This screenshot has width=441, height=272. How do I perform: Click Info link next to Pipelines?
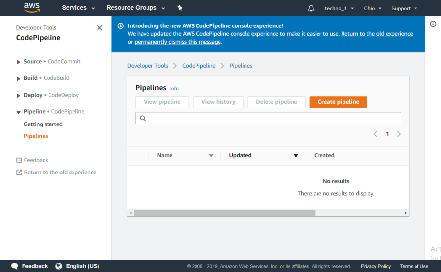[174, 88]
